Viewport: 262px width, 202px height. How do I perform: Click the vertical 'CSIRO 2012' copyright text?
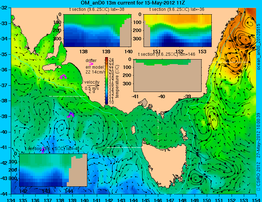pos(259,176)
